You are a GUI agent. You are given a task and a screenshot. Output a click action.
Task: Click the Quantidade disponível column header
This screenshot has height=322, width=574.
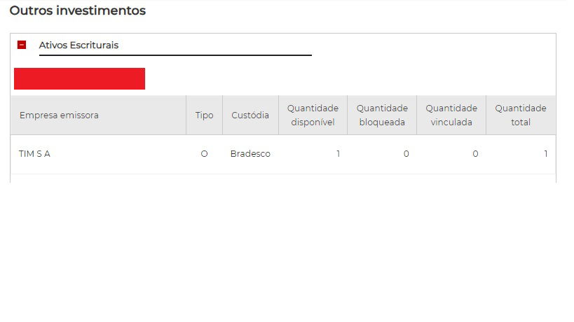pos(313,115)
